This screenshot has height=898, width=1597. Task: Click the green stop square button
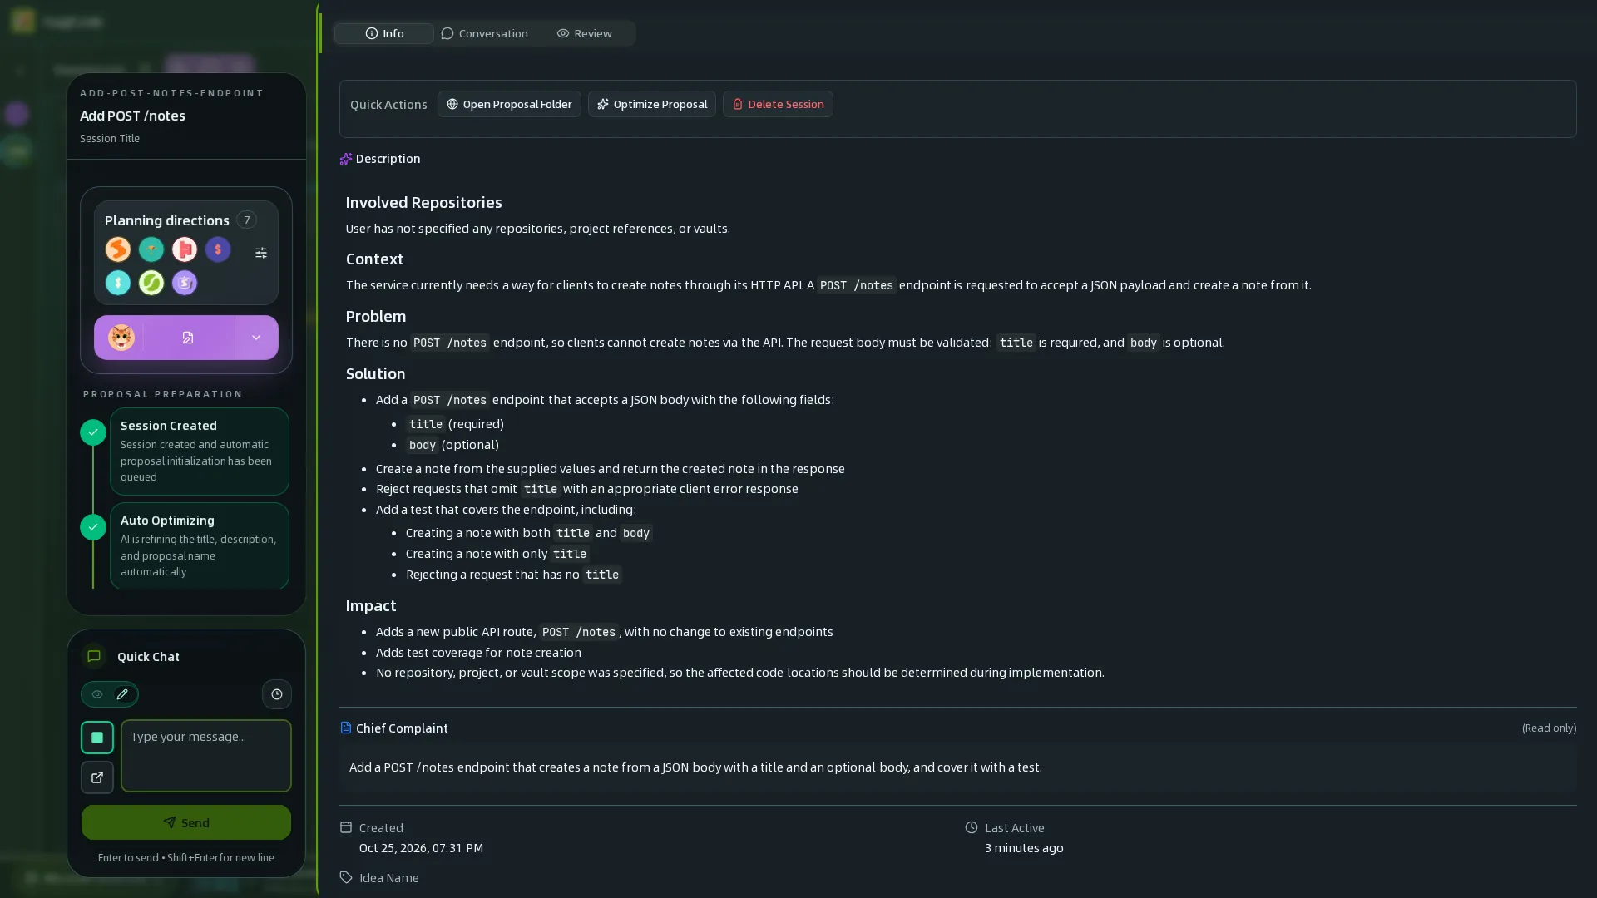coord(97,738)
